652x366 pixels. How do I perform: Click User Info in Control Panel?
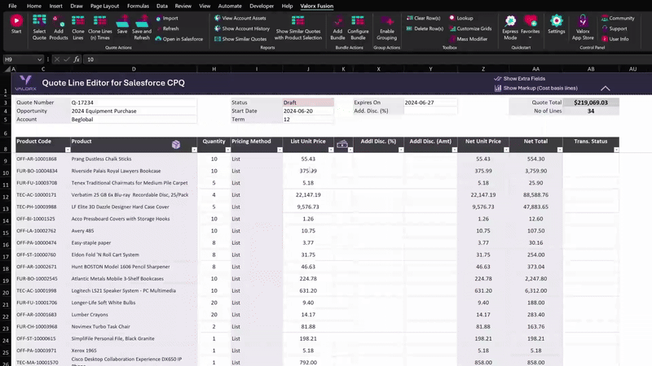tap(615, 39)
